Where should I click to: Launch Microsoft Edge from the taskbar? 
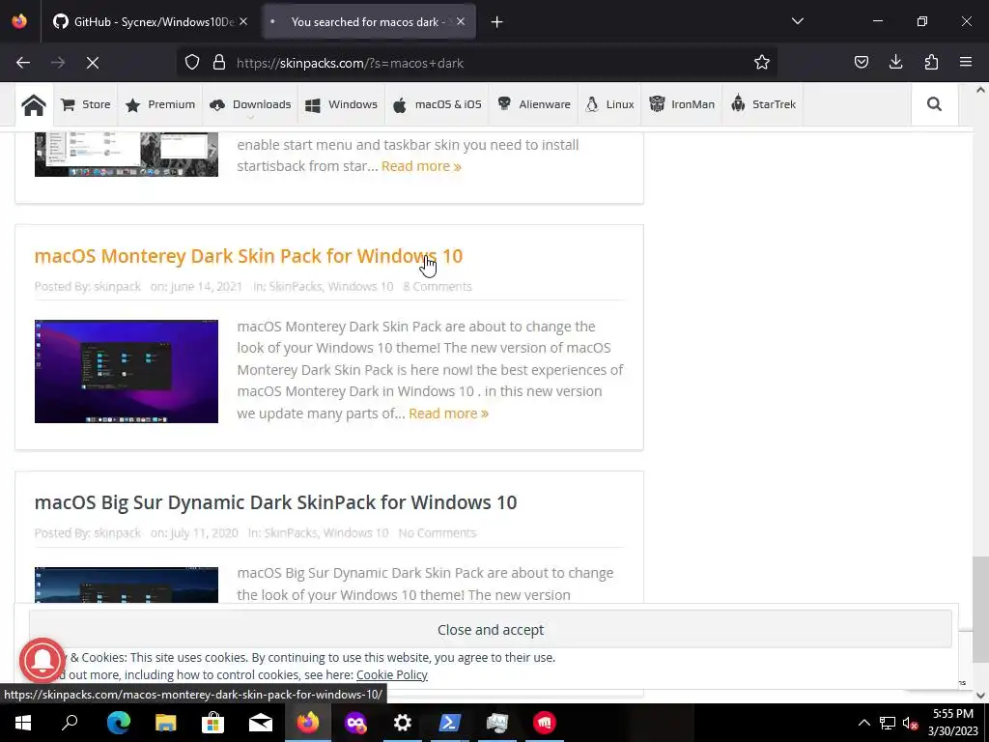click(118, 723)
